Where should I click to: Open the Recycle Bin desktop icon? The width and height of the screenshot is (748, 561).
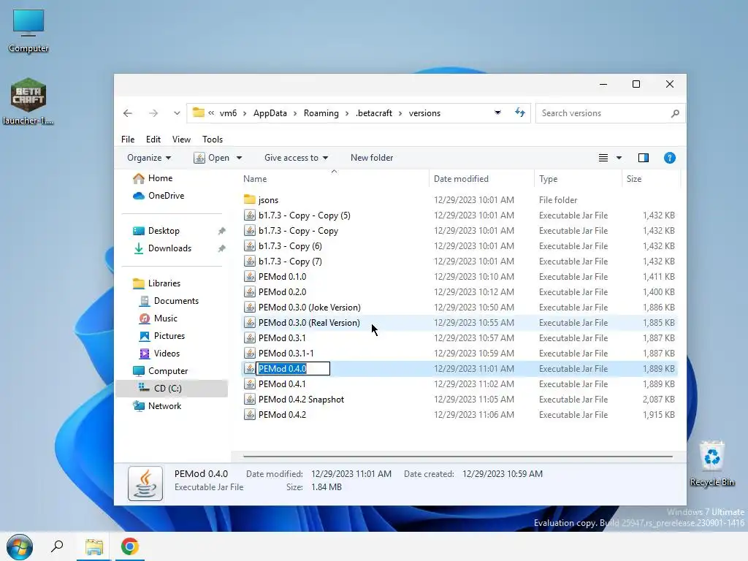coord(711,464)
